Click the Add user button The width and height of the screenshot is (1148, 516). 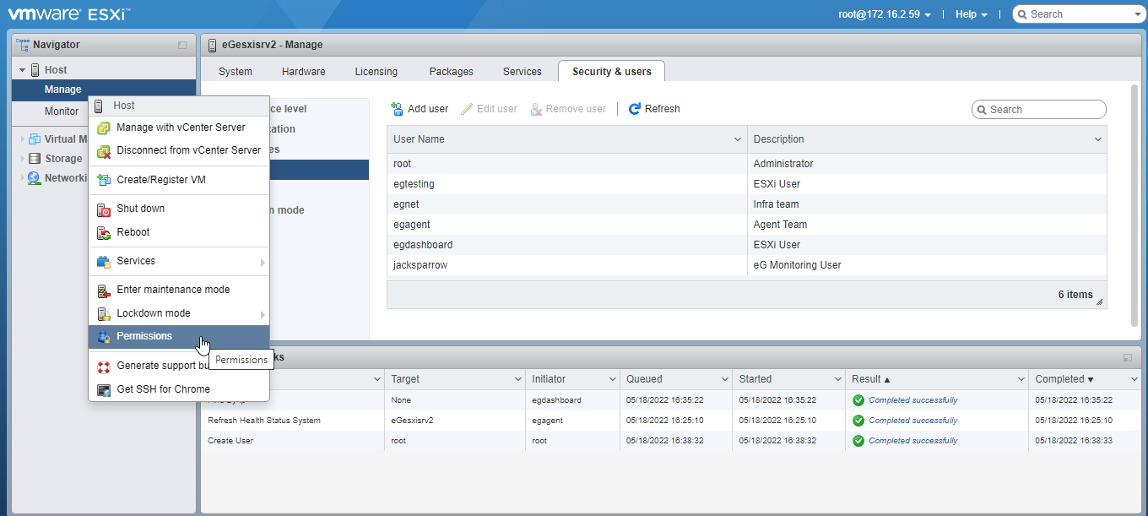click(x=420, y=109)
